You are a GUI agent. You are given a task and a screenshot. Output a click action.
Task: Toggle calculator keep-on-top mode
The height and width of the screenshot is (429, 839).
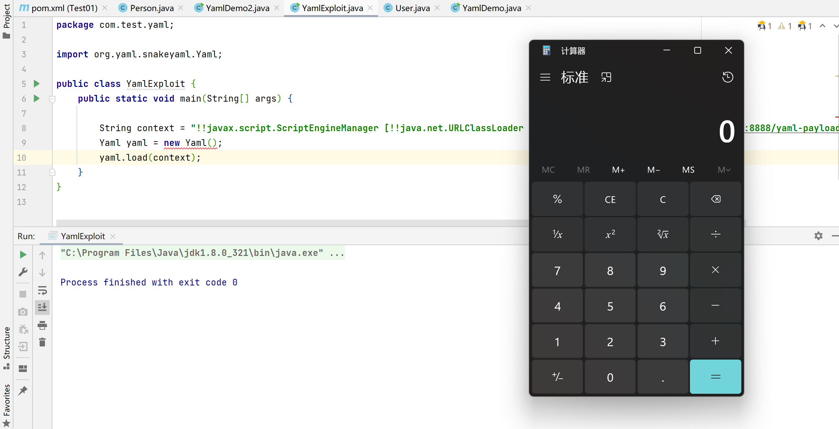[x=606, y=77]
